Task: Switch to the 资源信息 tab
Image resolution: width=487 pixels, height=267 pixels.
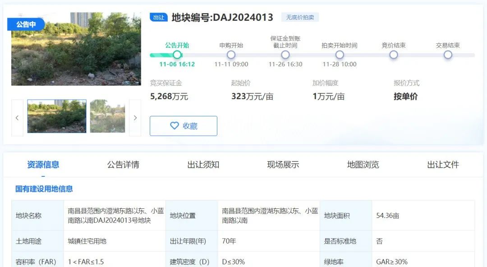Action: (43, 165)
